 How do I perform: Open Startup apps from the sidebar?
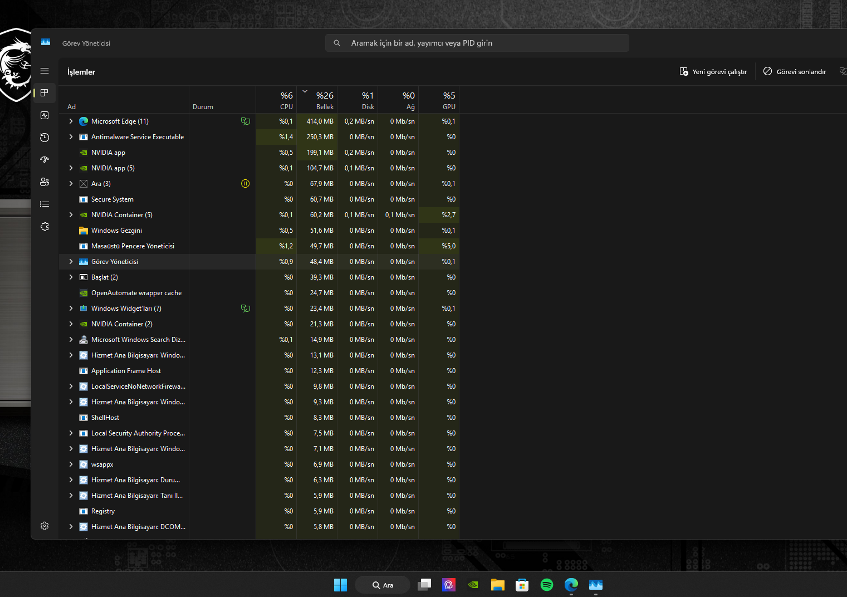click(45, 160)
